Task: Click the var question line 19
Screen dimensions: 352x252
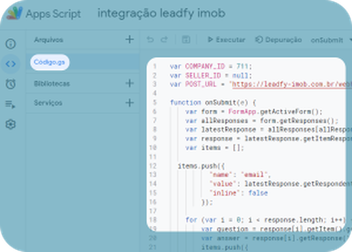Action: (276, 229)
